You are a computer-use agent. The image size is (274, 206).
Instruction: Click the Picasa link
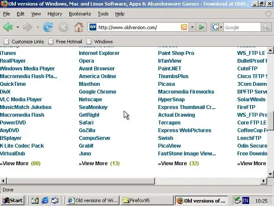tap(167, 84)
